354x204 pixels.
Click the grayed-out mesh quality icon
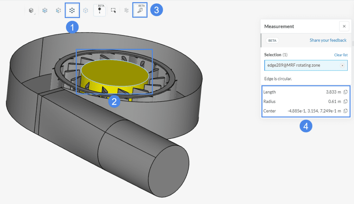126,10
